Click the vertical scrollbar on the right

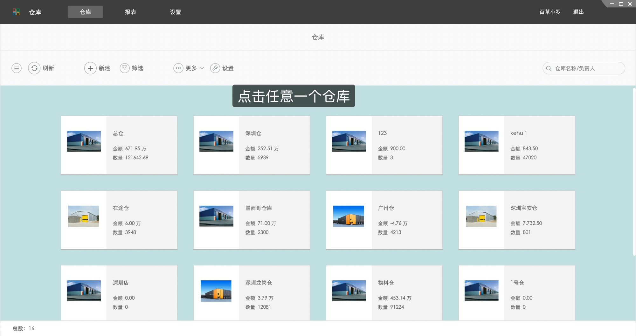click(634, 172)
